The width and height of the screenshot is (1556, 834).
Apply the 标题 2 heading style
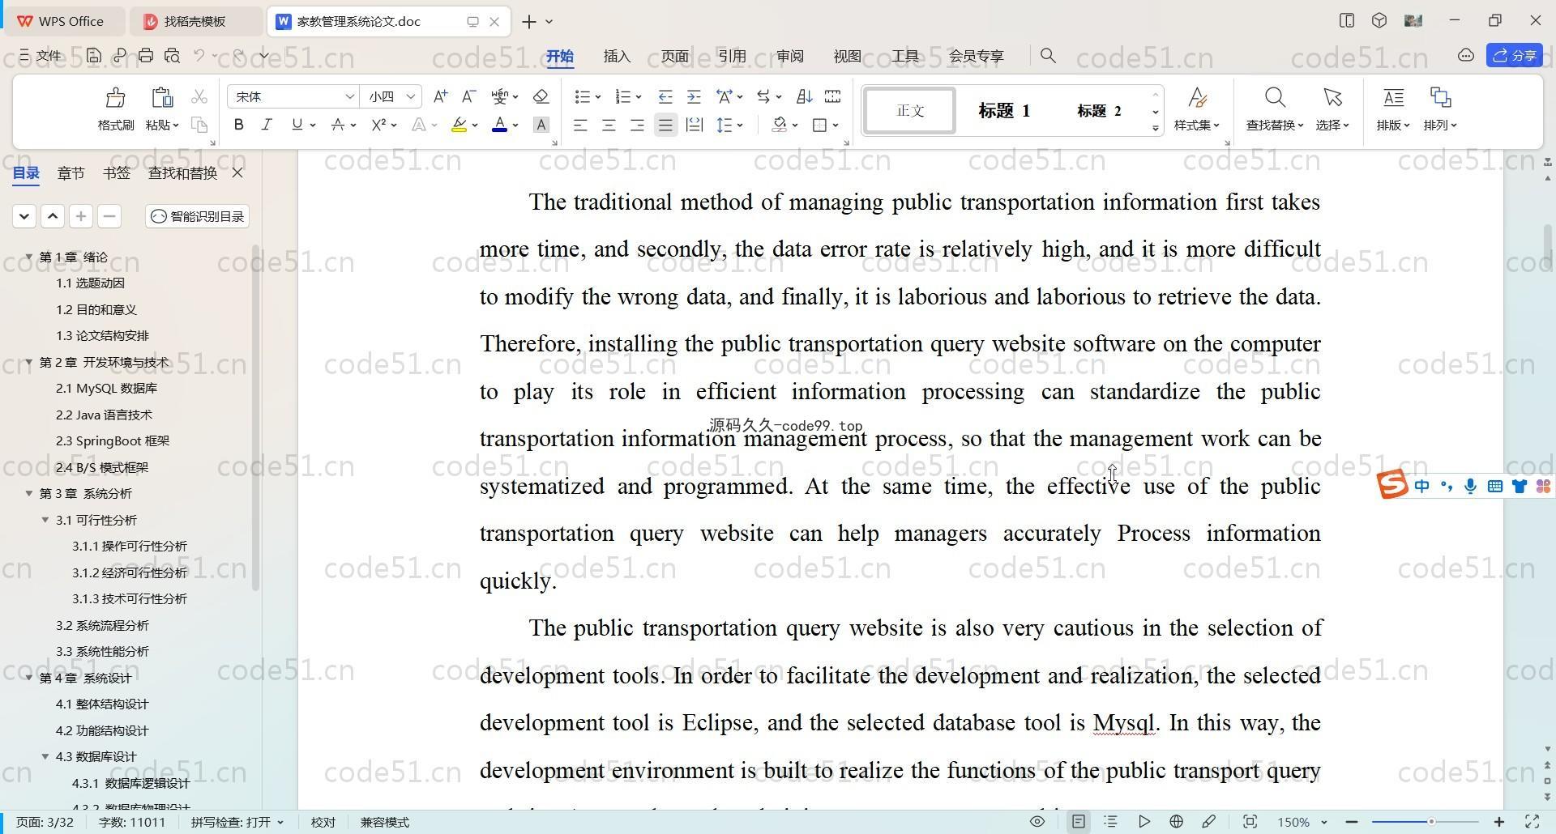point(1099,111)
